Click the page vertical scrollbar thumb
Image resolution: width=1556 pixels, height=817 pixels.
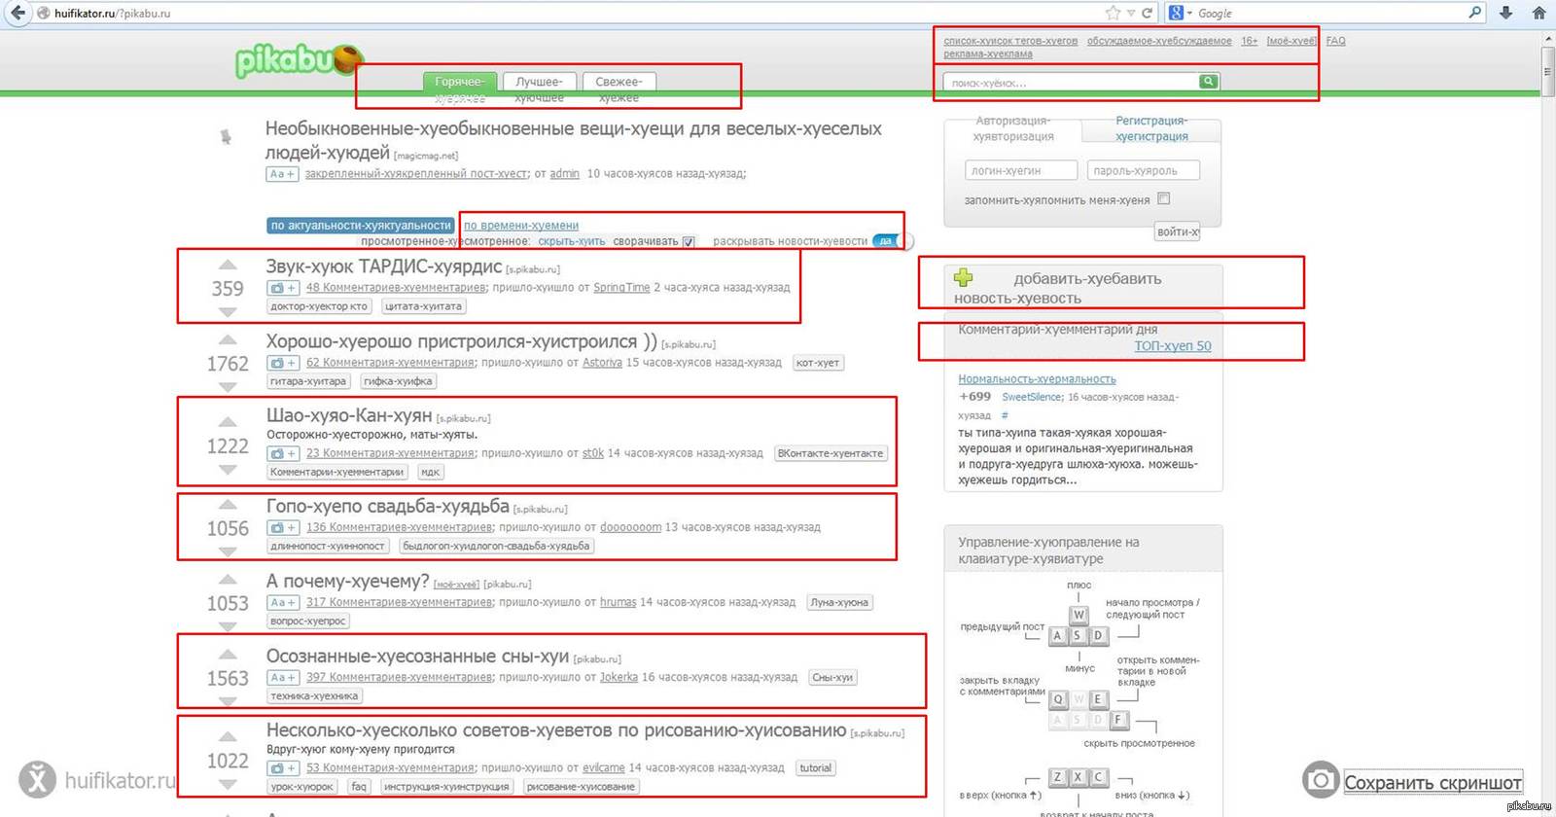coord(1547,70)
